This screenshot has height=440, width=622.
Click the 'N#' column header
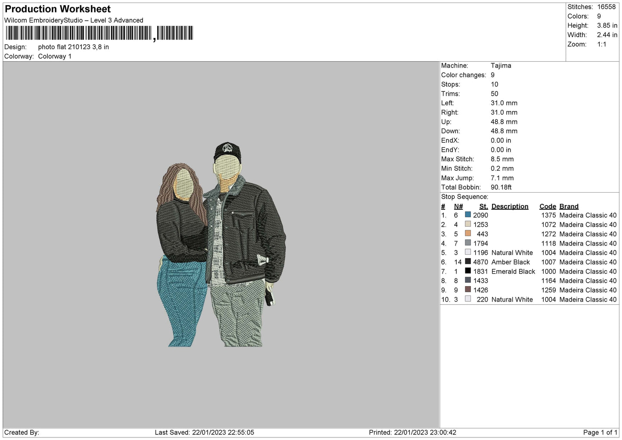458,206
